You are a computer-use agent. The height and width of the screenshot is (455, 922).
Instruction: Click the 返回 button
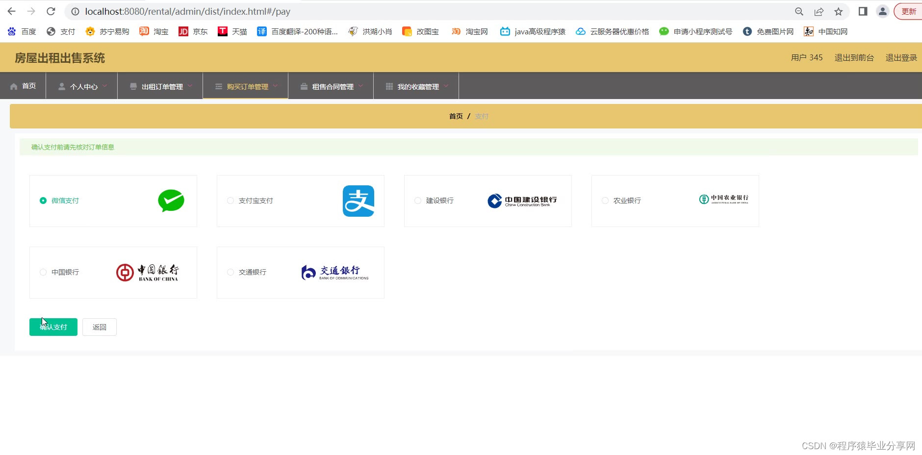(x=100, y=327)
